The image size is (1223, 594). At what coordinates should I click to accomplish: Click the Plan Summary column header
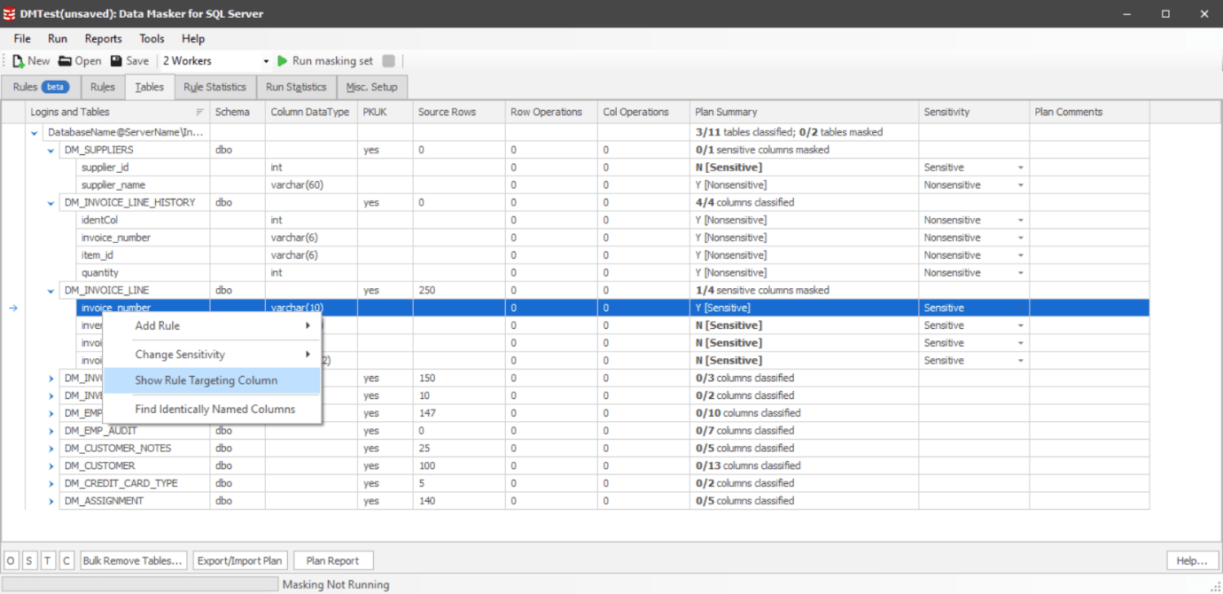click(x=726, y=113)
